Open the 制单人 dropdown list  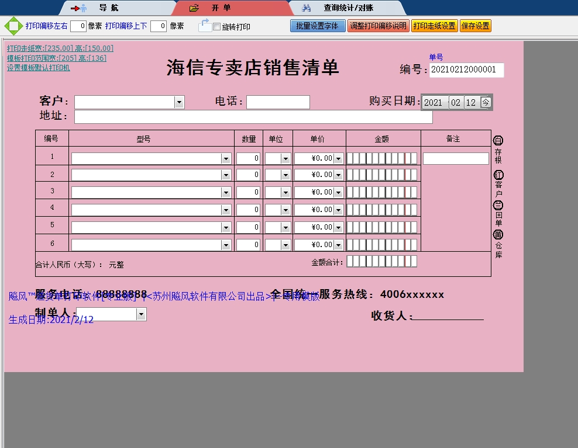pyautogui.click(x=140, y=314)
